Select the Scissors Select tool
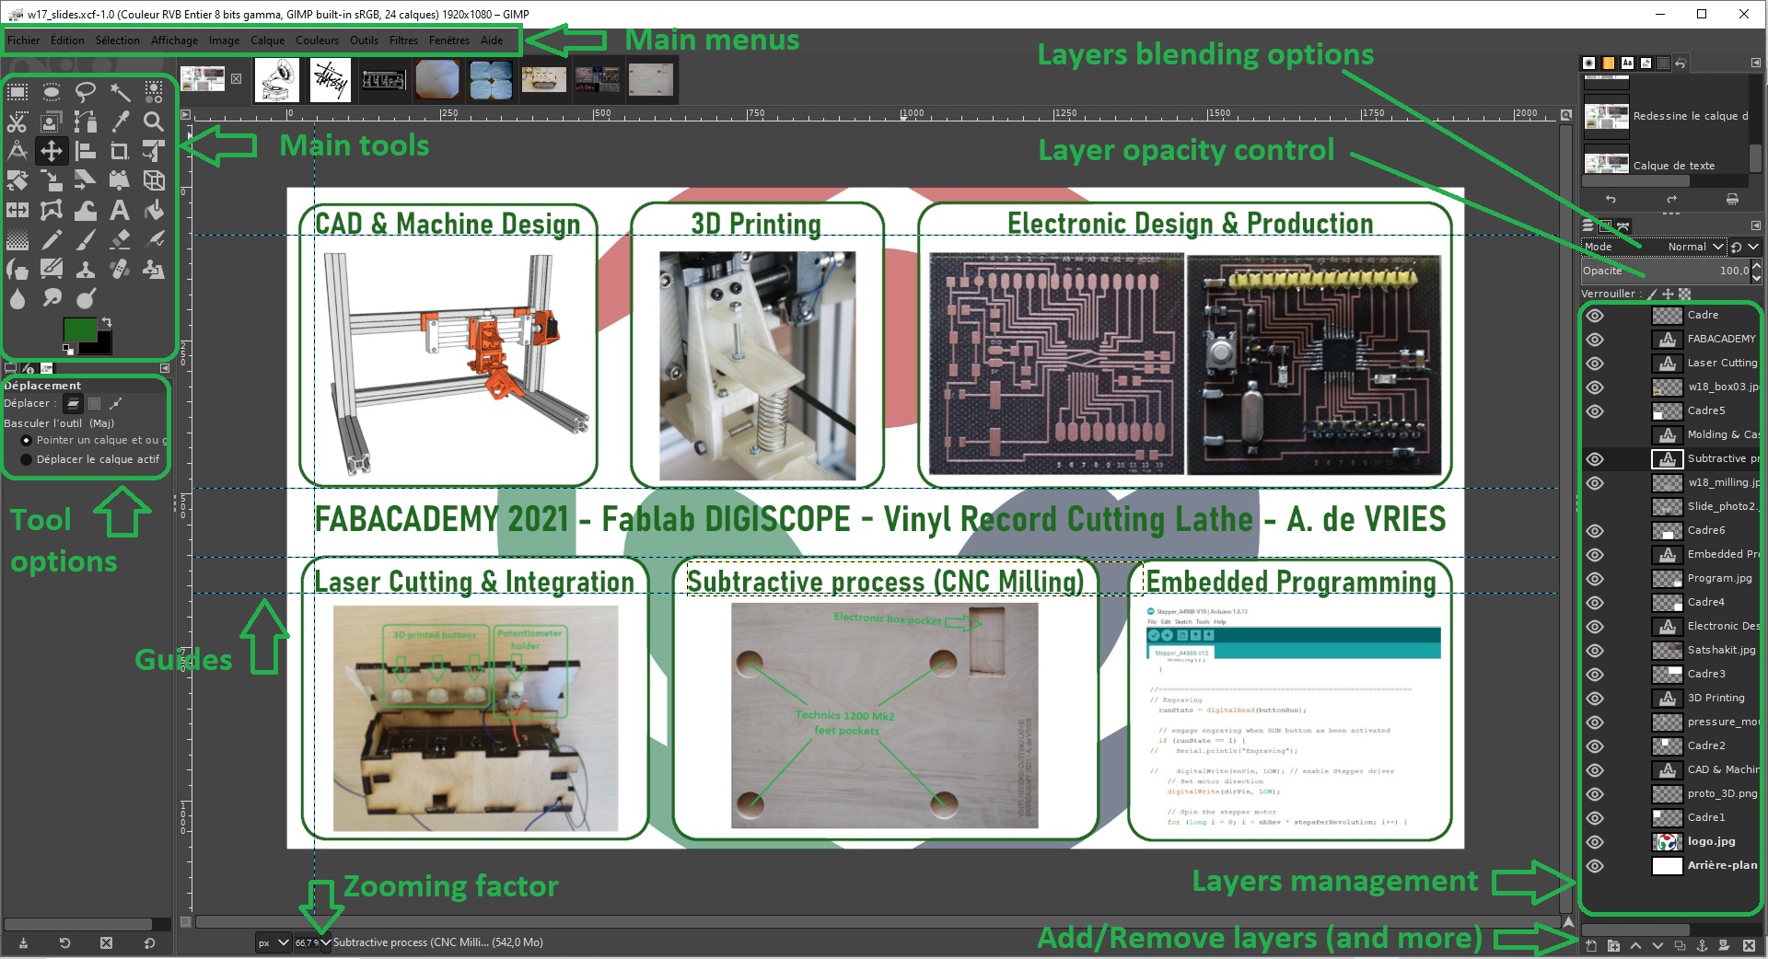 [17, 121]
